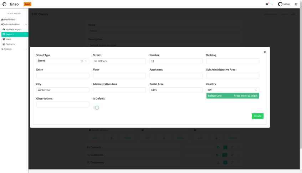Collapse the Documents section chevron
This screenshot has width=302, height=173.
pos(239,163)
